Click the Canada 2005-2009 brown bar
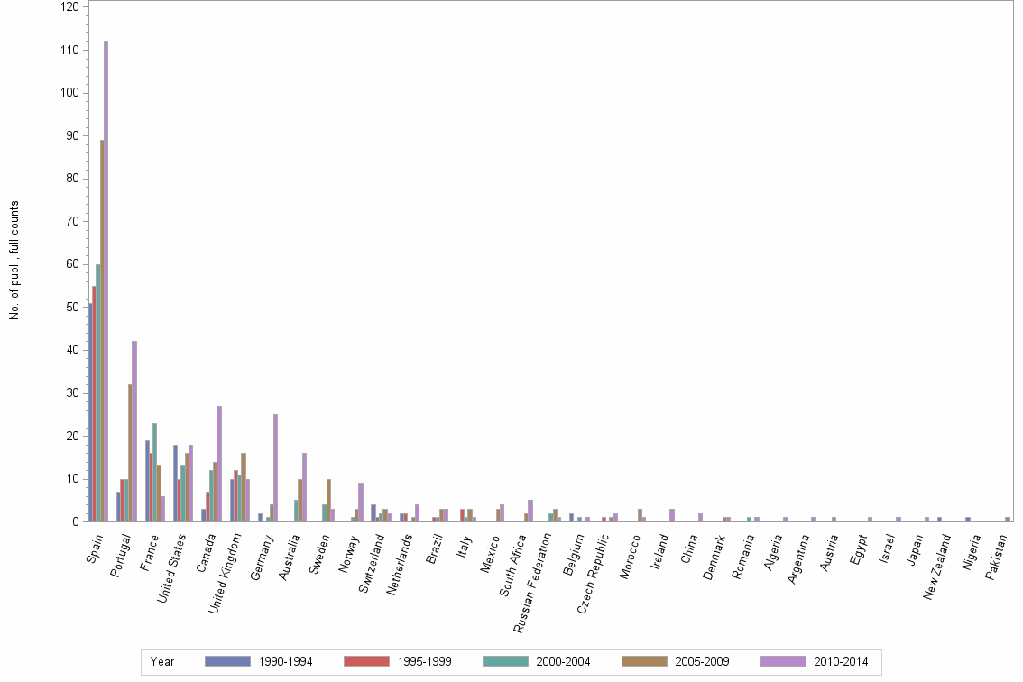Viewport: 1023px width, 682px height. tap(214, 492)
